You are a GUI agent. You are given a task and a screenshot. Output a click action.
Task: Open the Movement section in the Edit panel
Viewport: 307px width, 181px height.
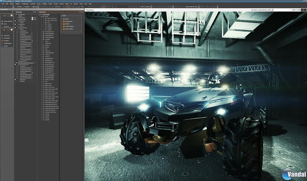[7, 38]
